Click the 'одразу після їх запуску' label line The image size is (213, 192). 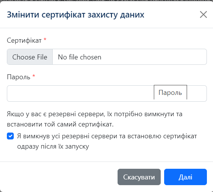(x=53, y=146)
